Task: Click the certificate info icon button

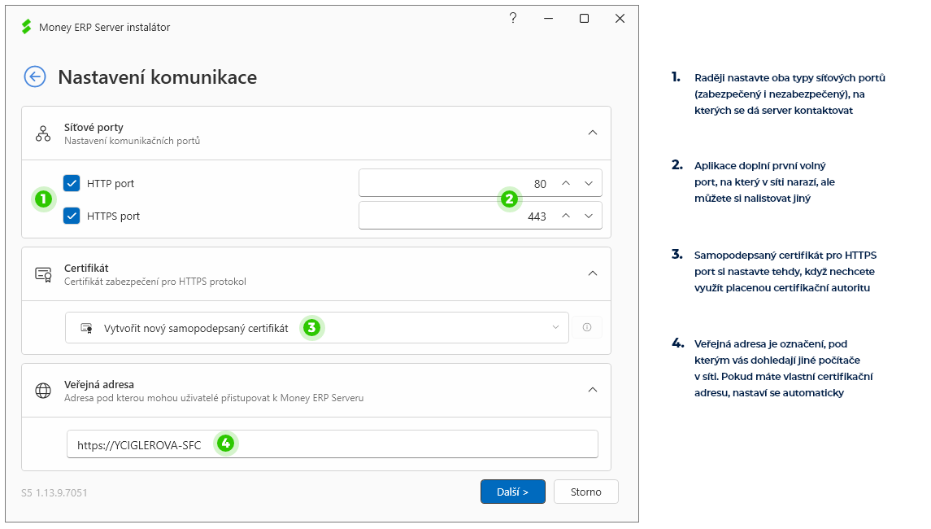Action: (586, 327)
